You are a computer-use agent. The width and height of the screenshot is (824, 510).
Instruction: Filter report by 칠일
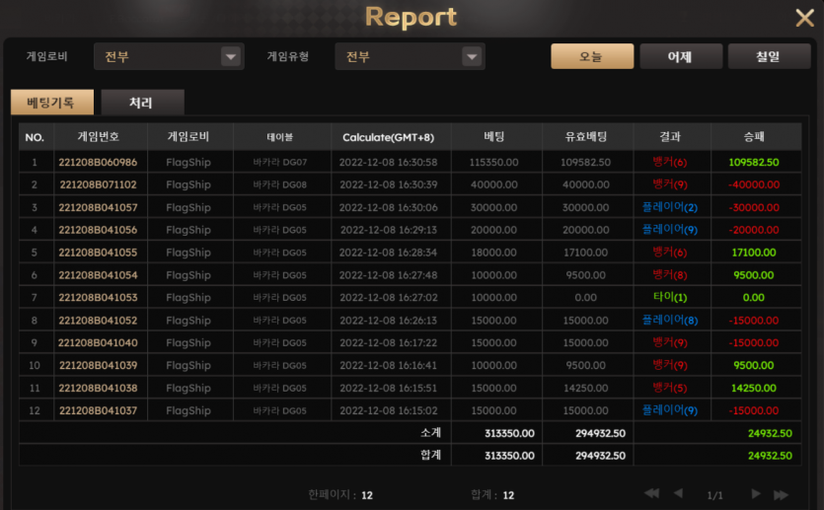[x=769, y=56]
